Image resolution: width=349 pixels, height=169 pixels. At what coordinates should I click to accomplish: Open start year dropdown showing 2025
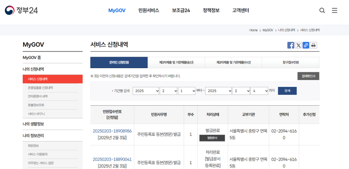146,91
